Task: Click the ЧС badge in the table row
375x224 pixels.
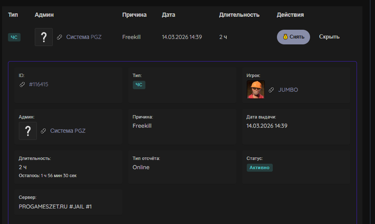Action: [x=14, y=37]
